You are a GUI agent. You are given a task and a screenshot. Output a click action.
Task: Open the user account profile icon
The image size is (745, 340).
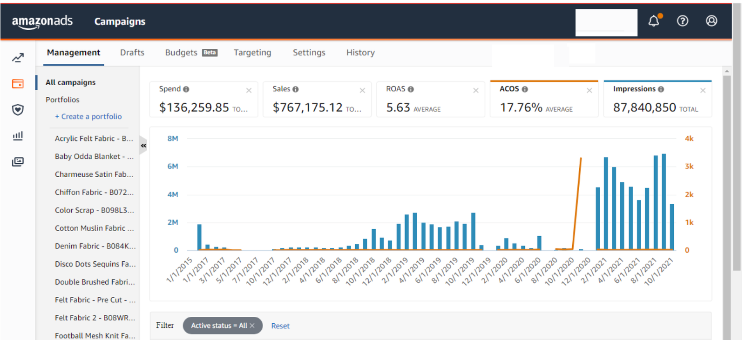tap(711, 21)
